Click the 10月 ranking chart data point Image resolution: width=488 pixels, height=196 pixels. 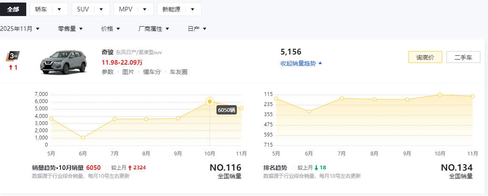point(440,95)
